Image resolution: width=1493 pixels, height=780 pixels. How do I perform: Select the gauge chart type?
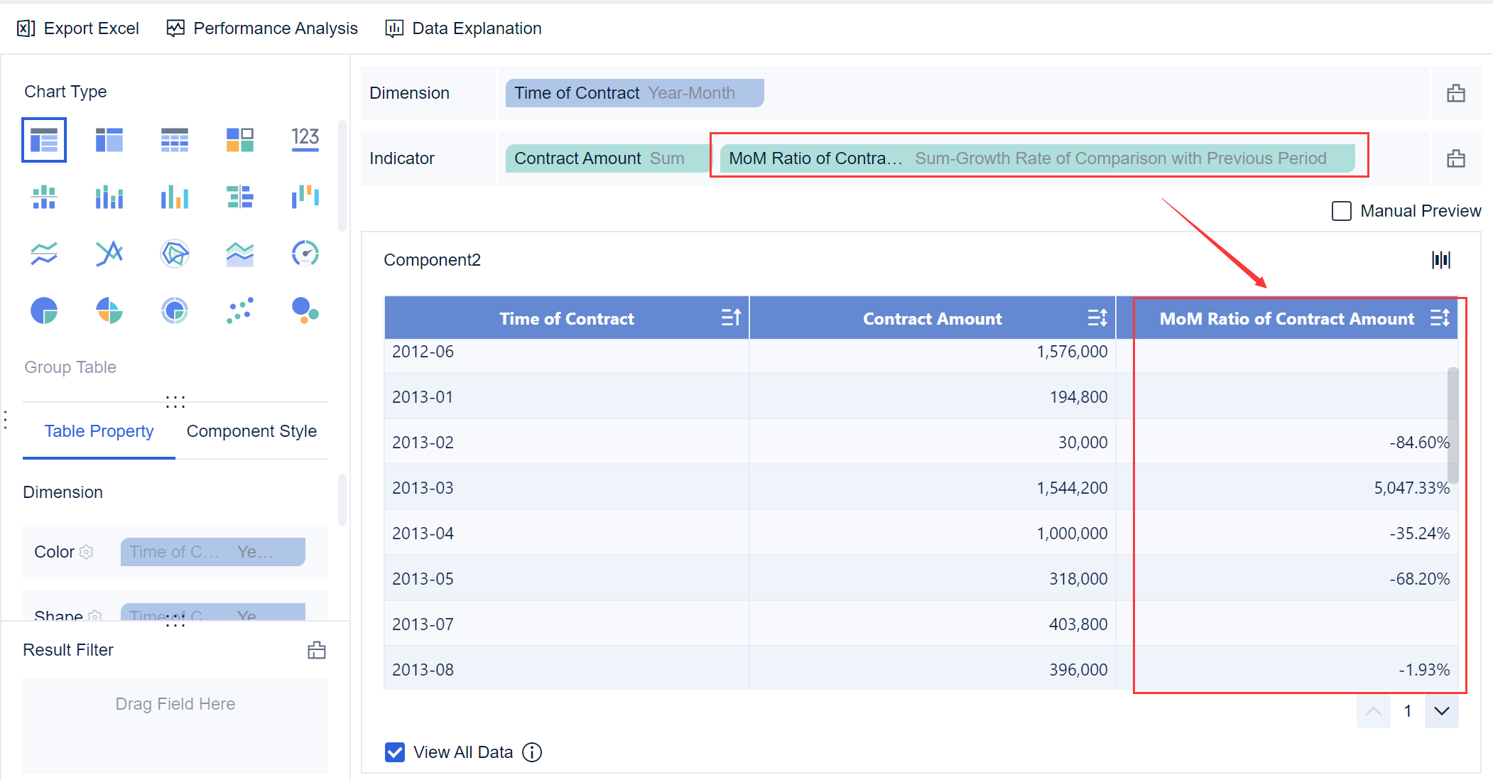coord(305,253)
